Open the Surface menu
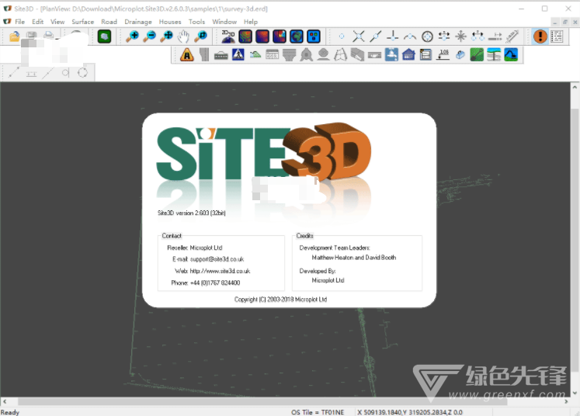This screenshot has width=580, height=416. 83,22
